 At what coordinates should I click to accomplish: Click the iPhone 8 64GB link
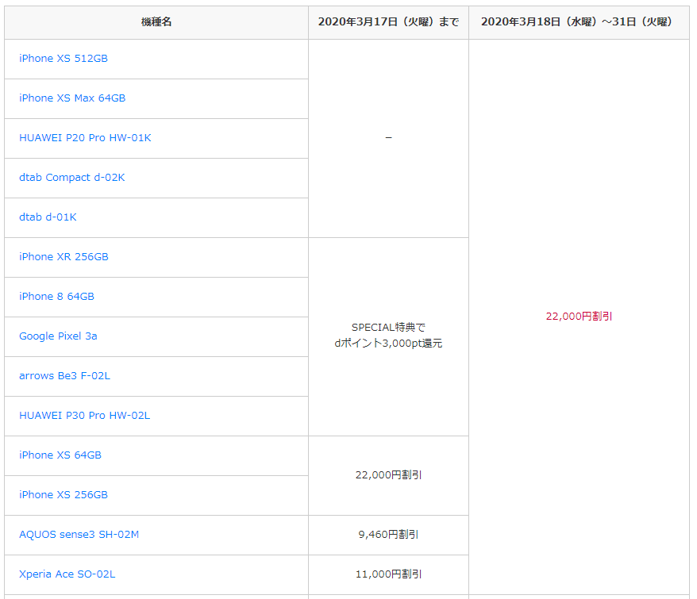[56, 297]
